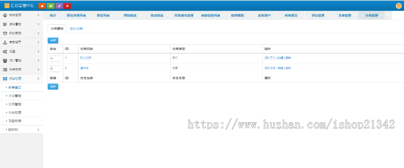Open category name link in row 2

click(84, 68)
